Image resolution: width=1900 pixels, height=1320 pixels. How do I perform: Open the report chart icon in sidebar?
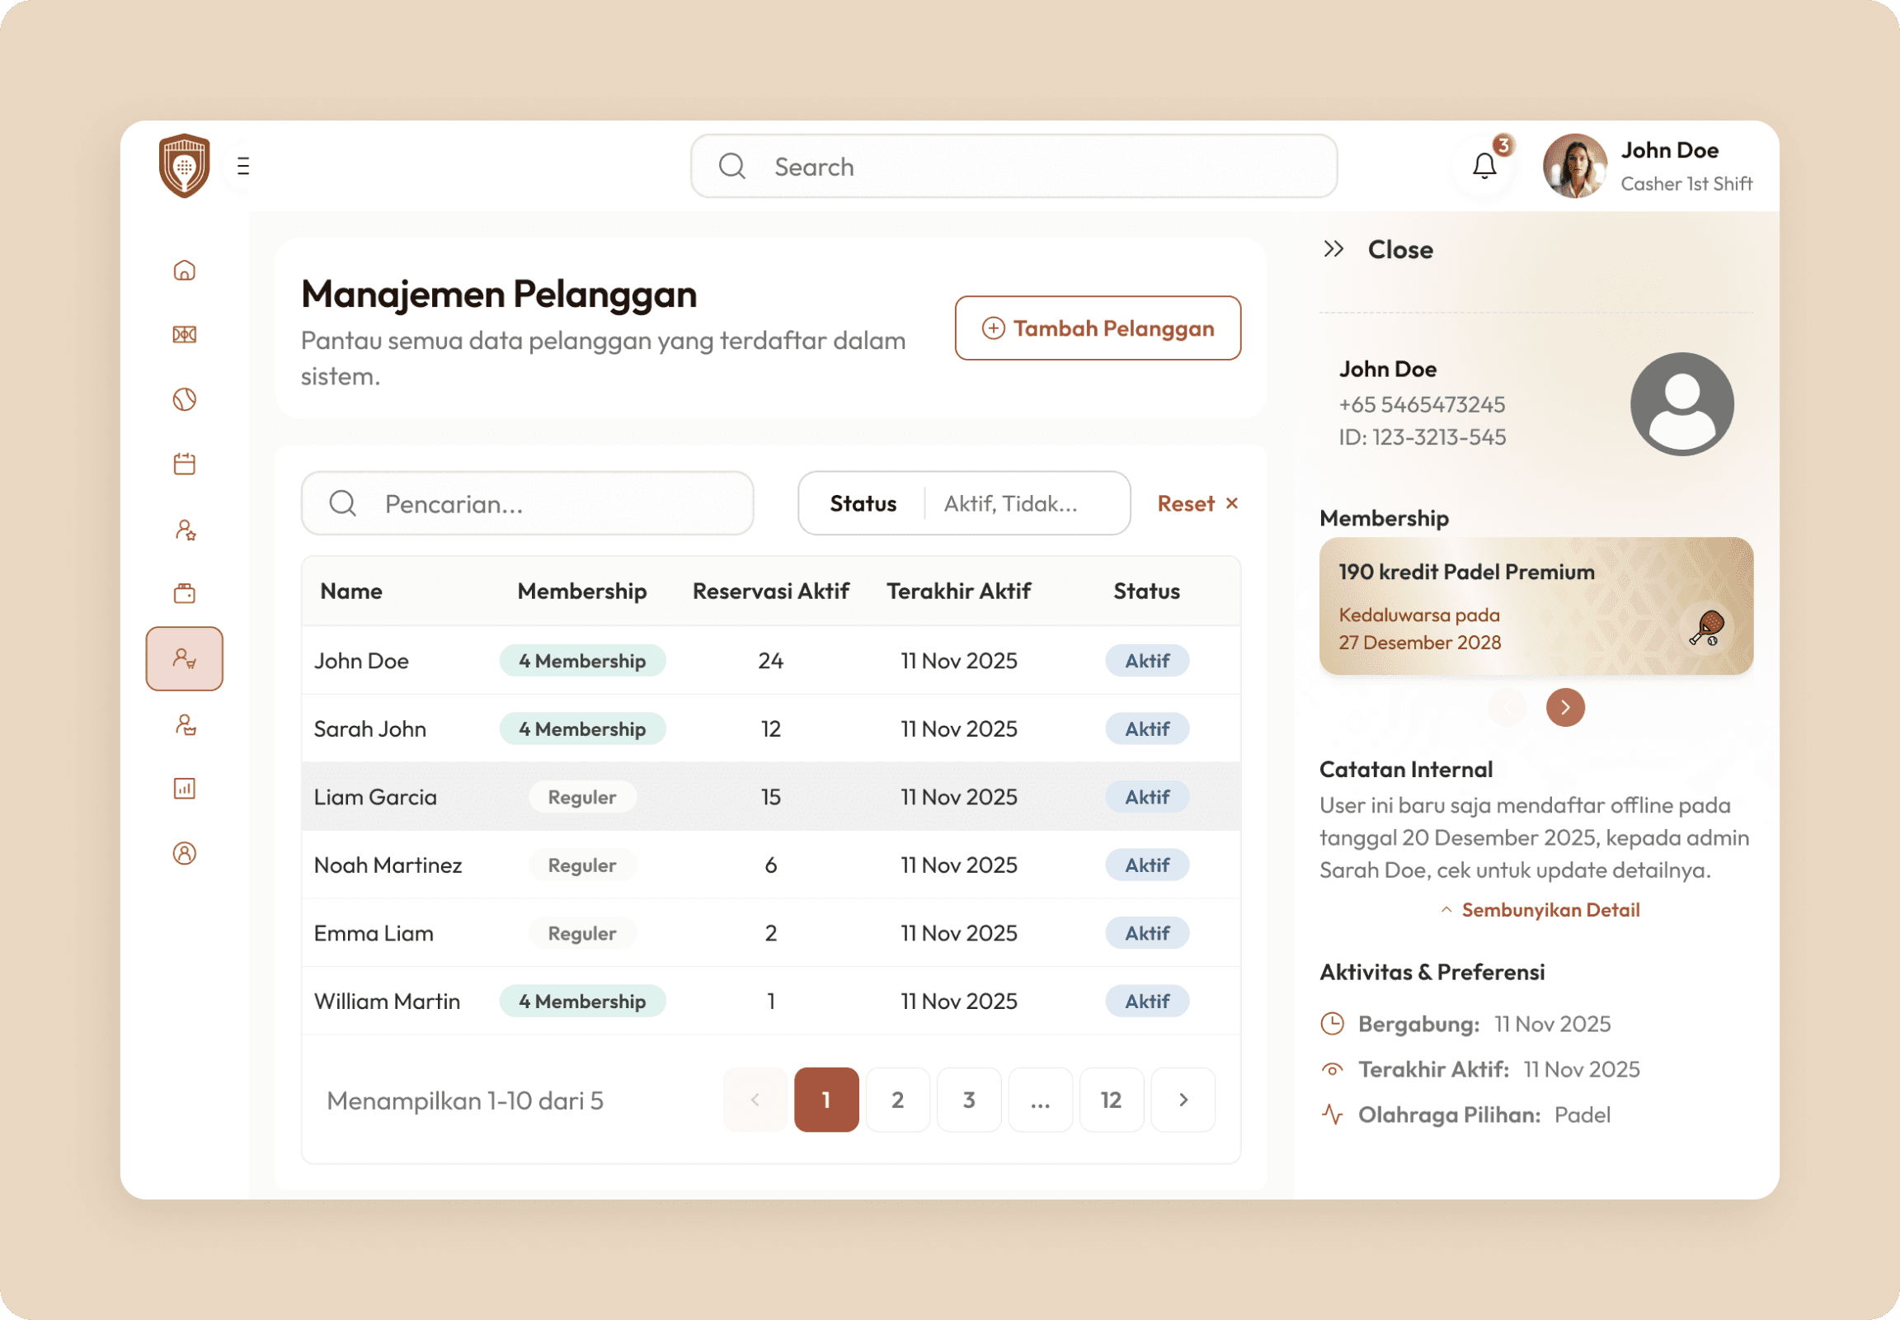pos(185,788)
